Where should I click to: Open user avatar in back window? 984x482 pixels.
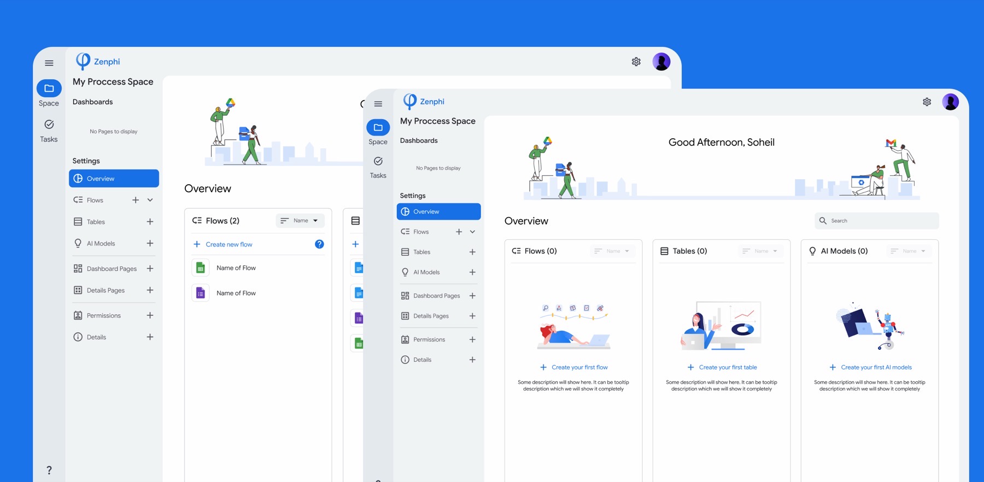(661, 62)
